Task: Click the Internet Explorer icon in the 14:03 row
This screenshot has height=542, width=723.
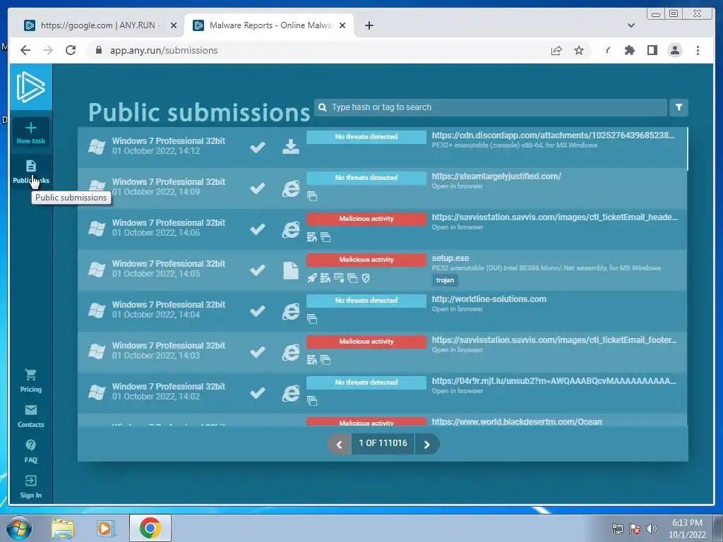Action: point(290,353)
